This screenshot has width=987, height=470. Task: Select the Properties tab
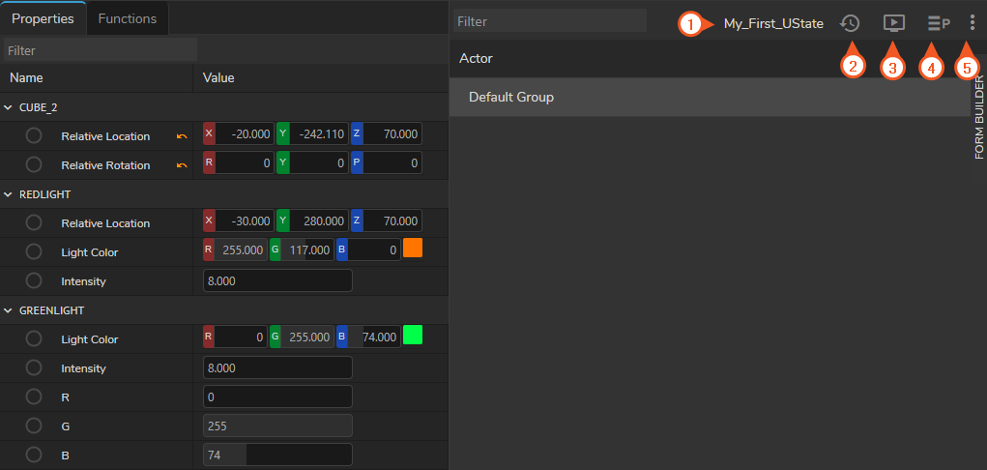(x=43, y=17)
